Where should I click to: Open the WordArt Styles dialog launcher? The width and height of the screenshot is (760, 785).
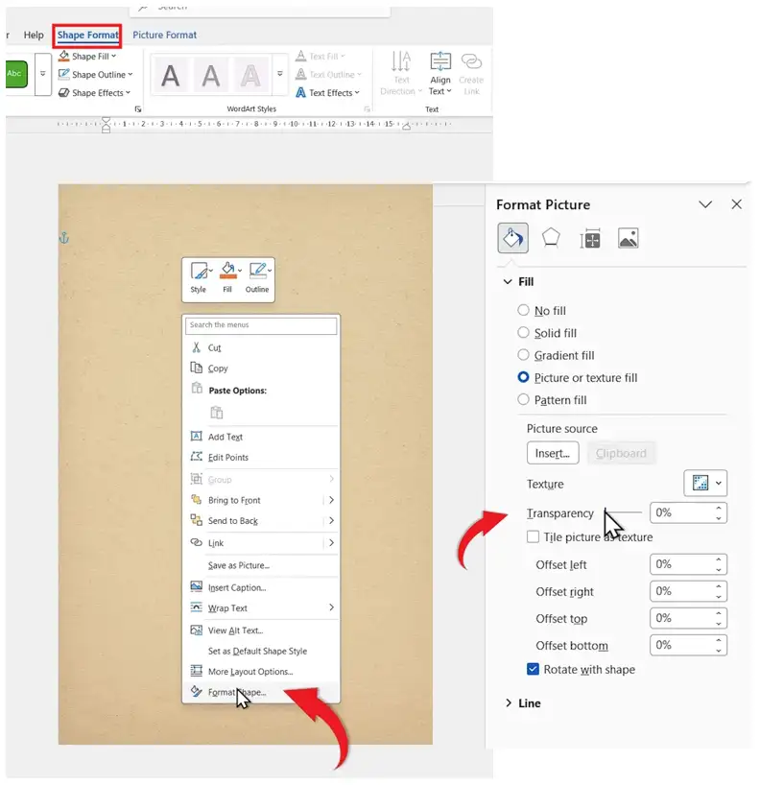(367, 109)
